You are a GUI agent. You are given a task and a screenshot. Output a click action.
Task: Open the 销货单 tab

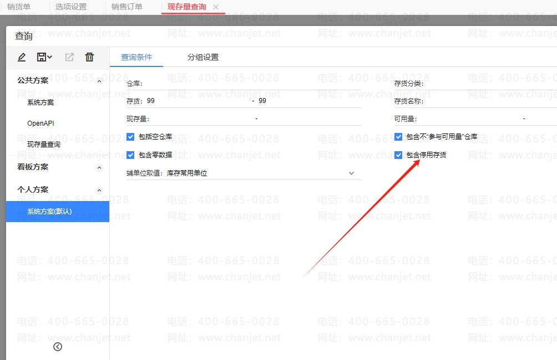[19, 7]
